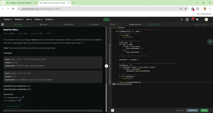View site information icon in address bar

(19, 9)
